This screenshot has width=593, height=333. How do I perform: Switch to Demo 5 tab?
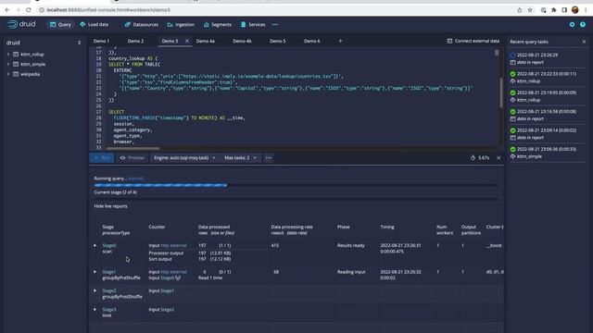278,41
